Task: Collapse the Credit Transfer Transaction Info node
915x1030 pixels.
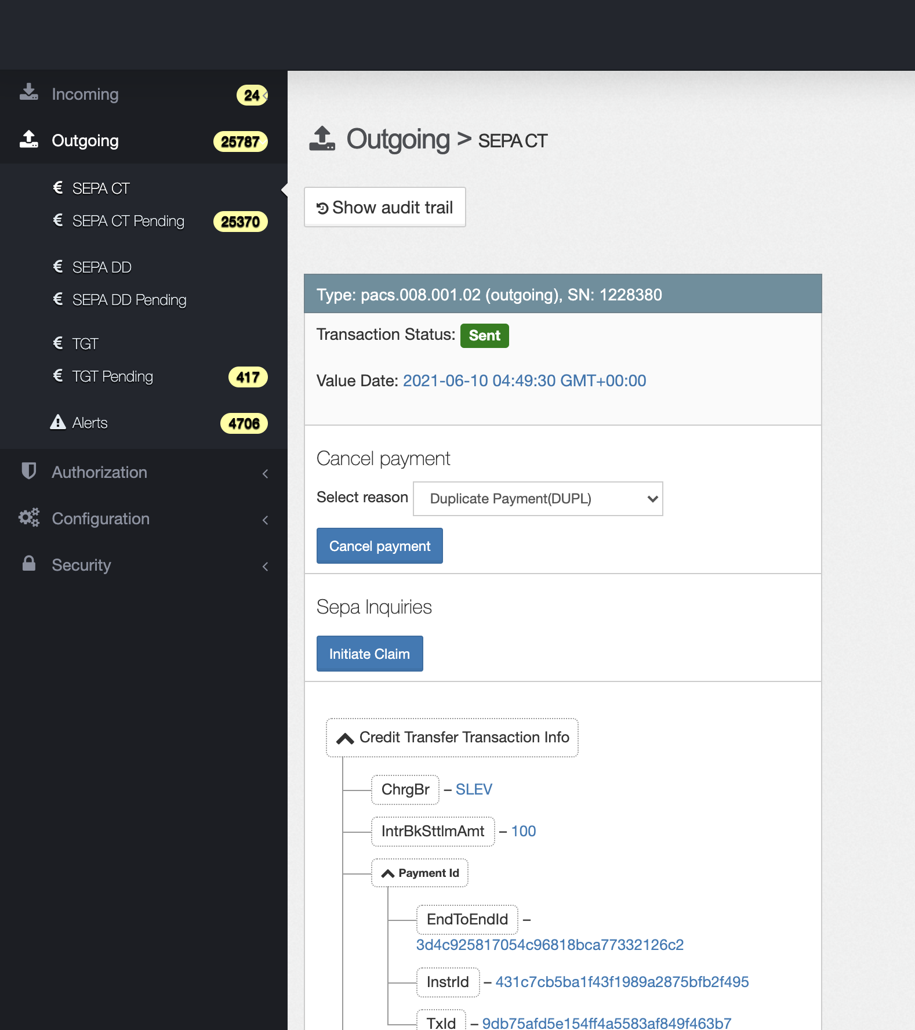Action: (x=345, y=738)
